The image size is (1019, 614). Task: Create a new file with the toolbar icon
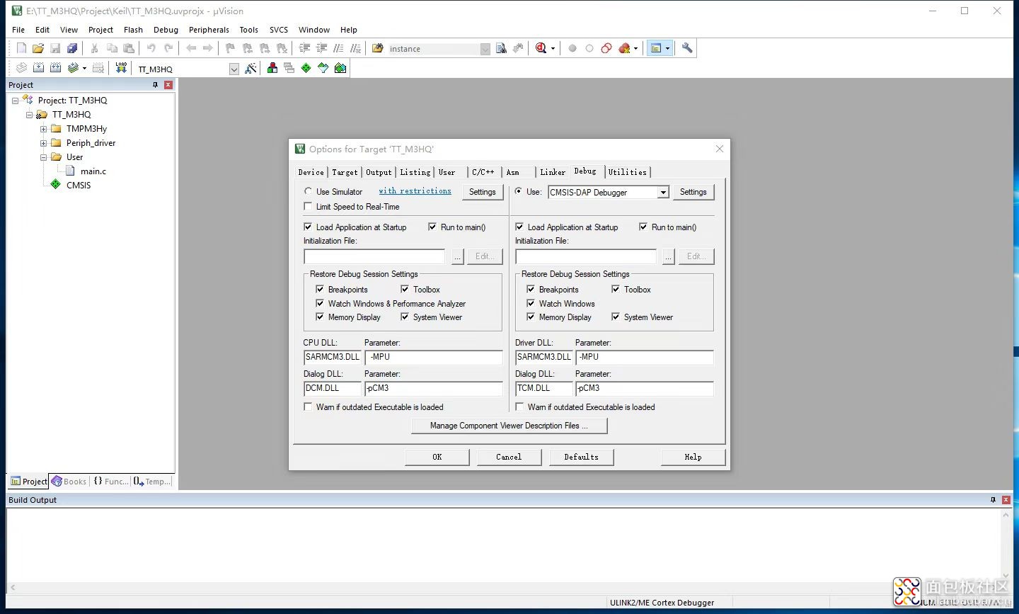click(21, 48)
